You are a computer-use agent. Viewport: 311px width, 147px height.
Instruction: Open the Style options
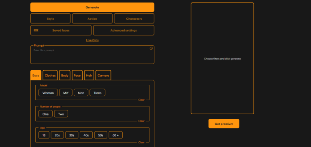50,19
